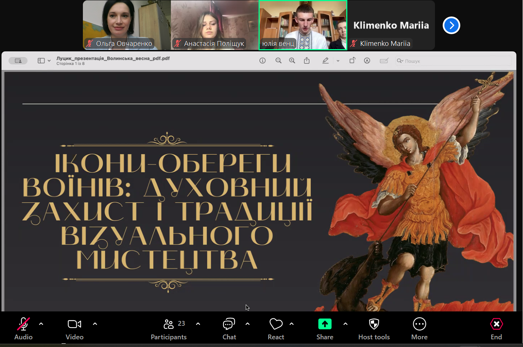Zoom out in the PDF viewer
This screenshot has height=347, width=523.
[278, 61]
